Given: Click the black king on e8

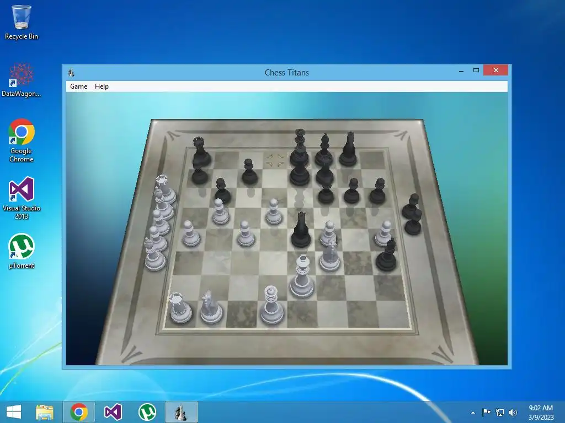Looking at the screenshot, I should click(300, 148).
